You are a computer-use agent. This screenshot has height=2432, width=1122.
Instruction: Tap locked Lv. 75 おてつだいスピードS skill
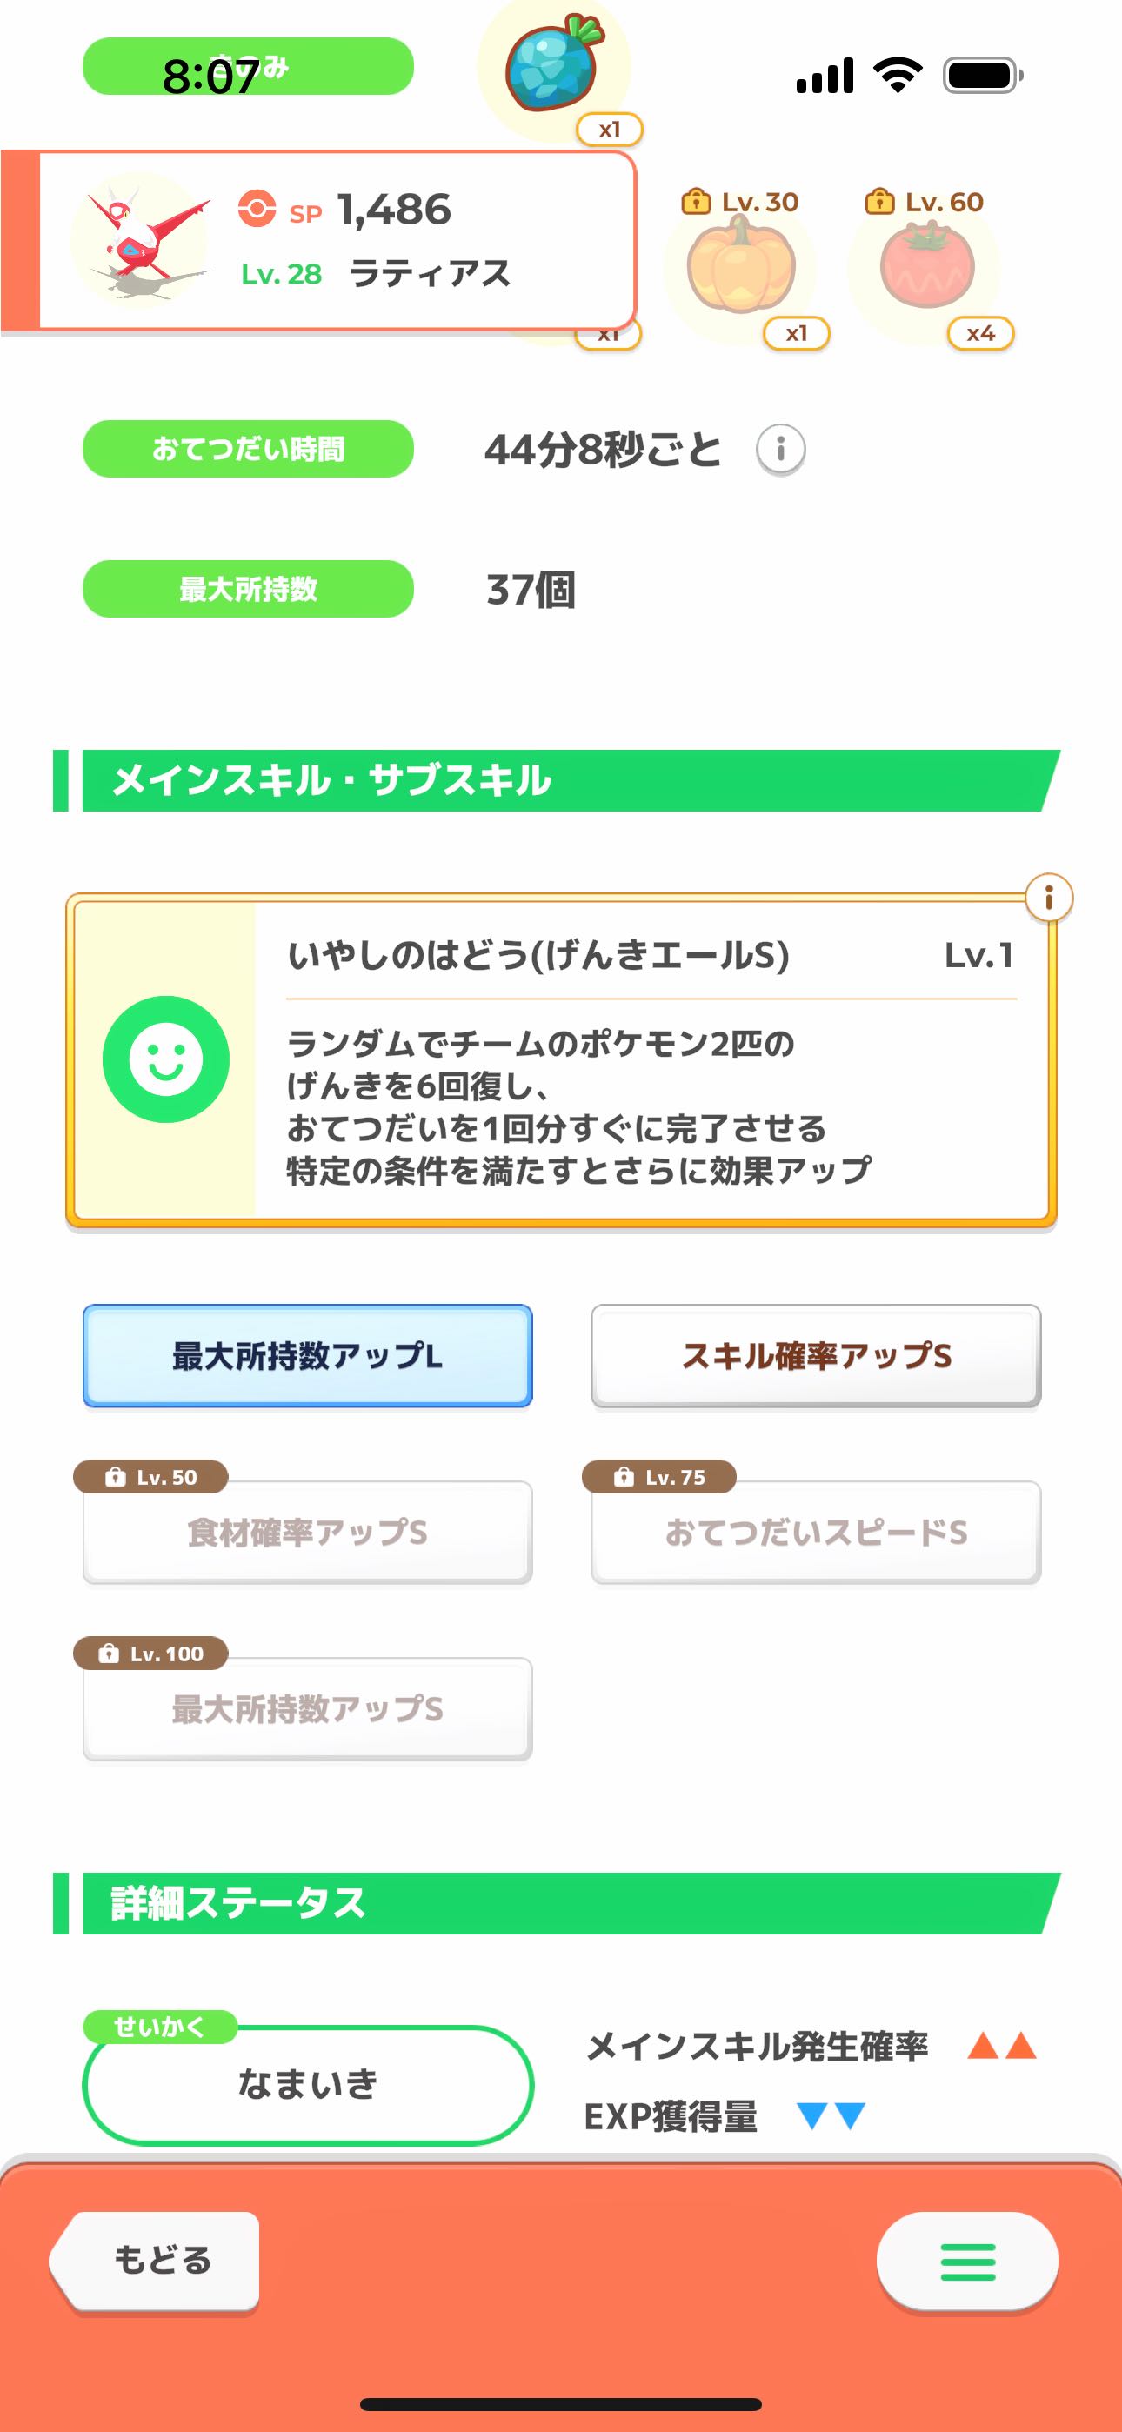tap(816, 1532)
